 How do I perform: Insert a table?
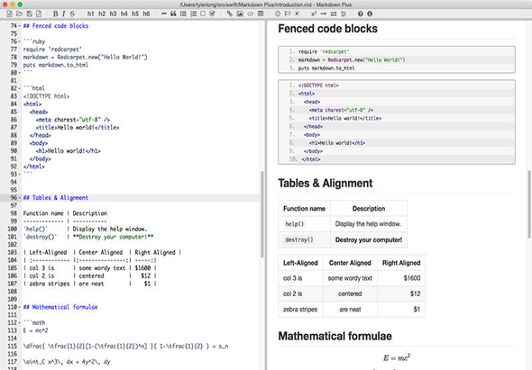coord(261,14)
